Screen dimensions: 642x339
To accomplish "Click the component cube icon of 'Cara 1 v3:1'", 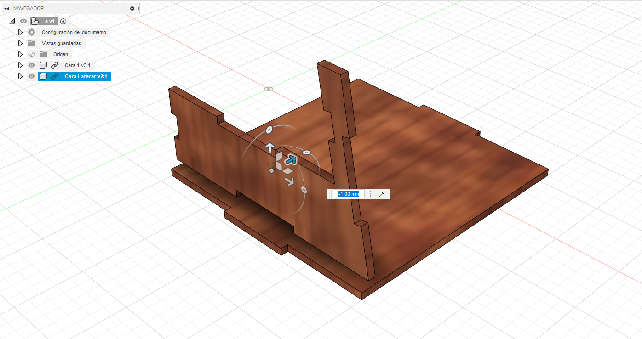I will point(43,65).
